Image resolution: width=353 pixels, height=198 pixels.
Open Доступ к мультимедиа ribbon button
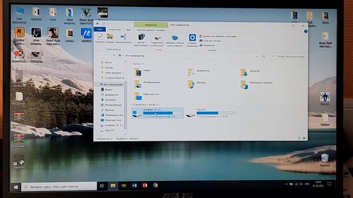(142, 40)
